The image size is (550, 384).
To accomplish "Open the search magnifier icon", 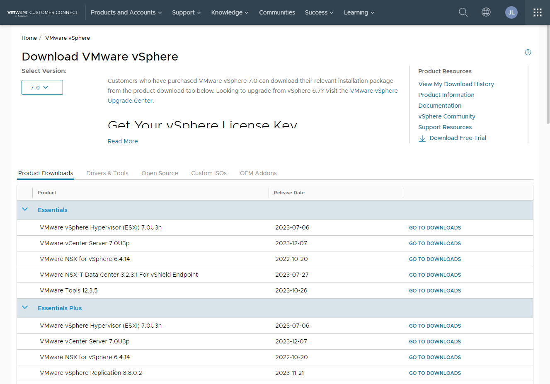I will (x=463, y=12).
